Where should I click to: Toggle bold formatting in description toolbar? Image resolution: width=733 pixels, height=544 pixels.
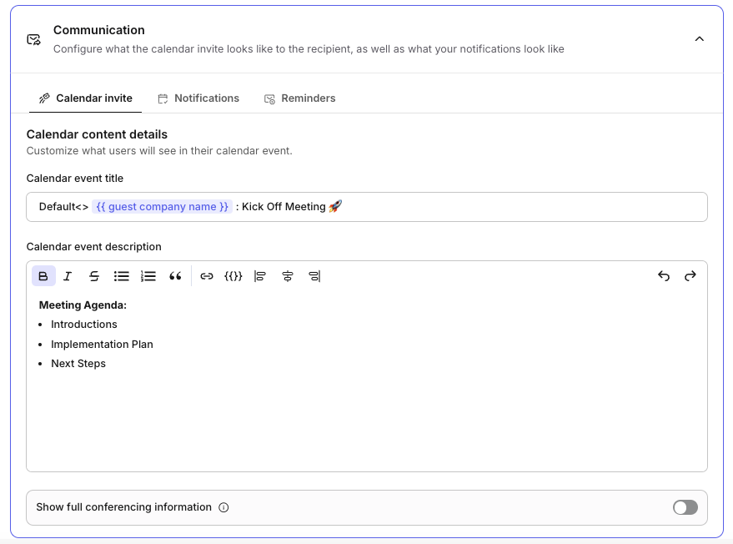point(43,276)
